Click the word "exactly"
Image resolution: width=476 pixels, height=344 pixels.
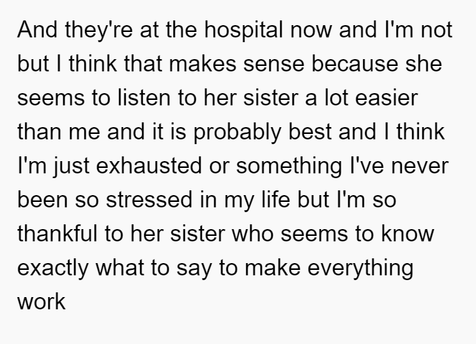53,269
